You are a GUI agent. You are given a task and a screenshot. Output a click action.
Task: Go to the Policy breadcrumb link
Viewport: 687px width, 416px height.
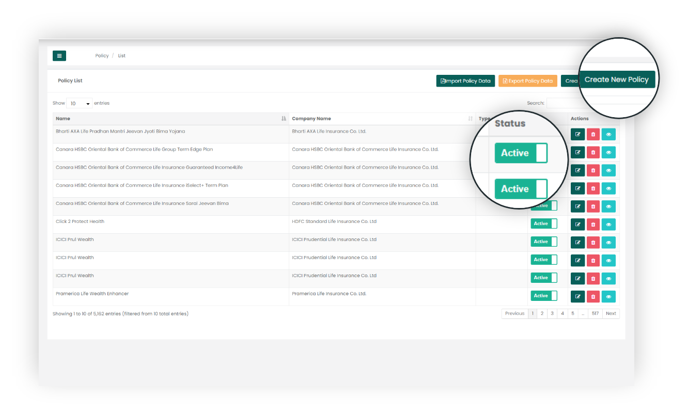[x=102, y=56]
